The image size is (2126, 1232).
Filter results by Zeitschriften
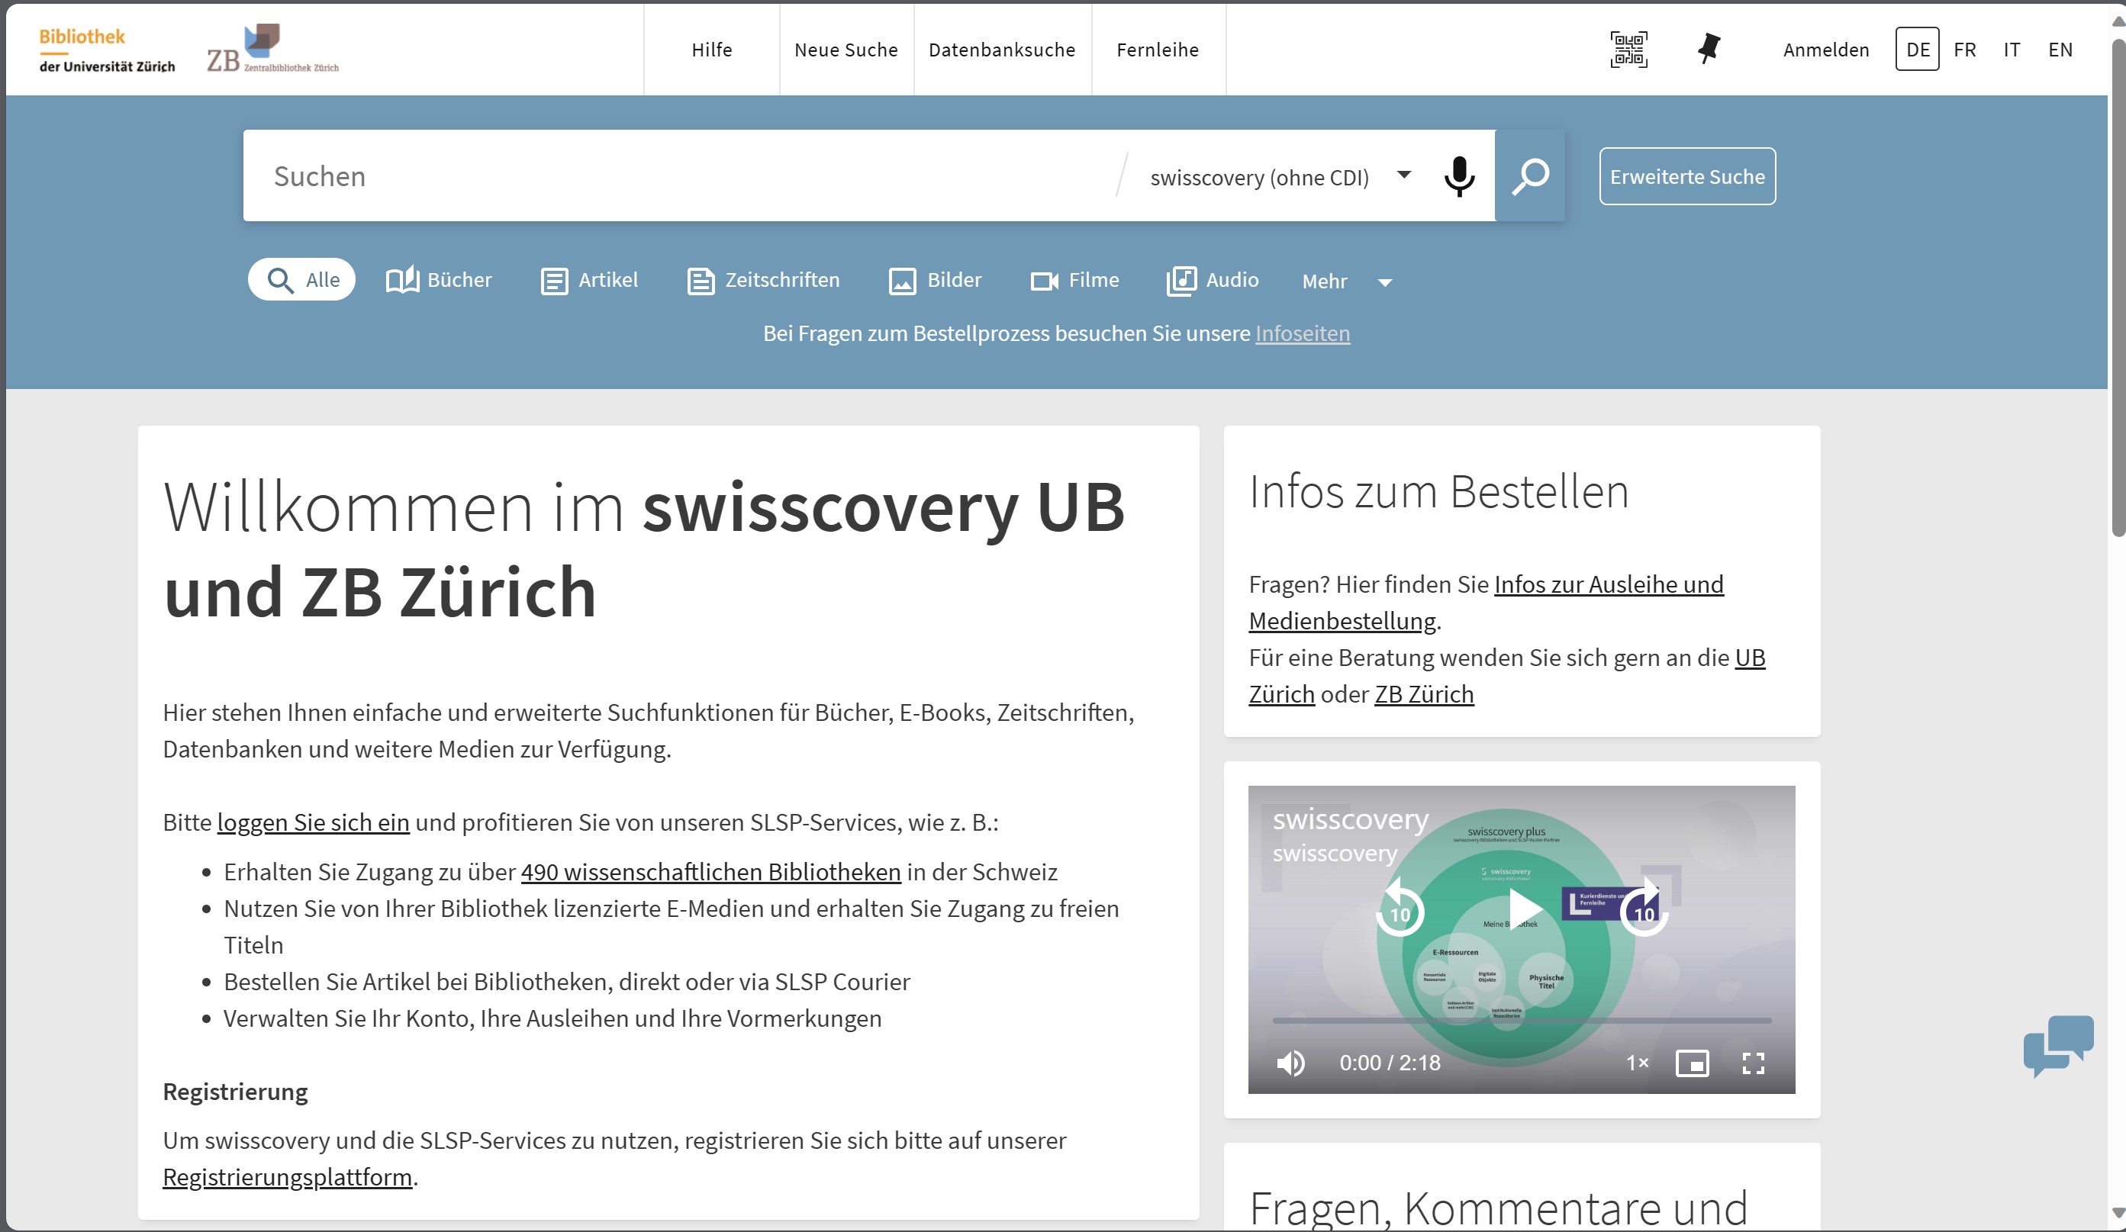pyautogui.click(x=764, y=279)
